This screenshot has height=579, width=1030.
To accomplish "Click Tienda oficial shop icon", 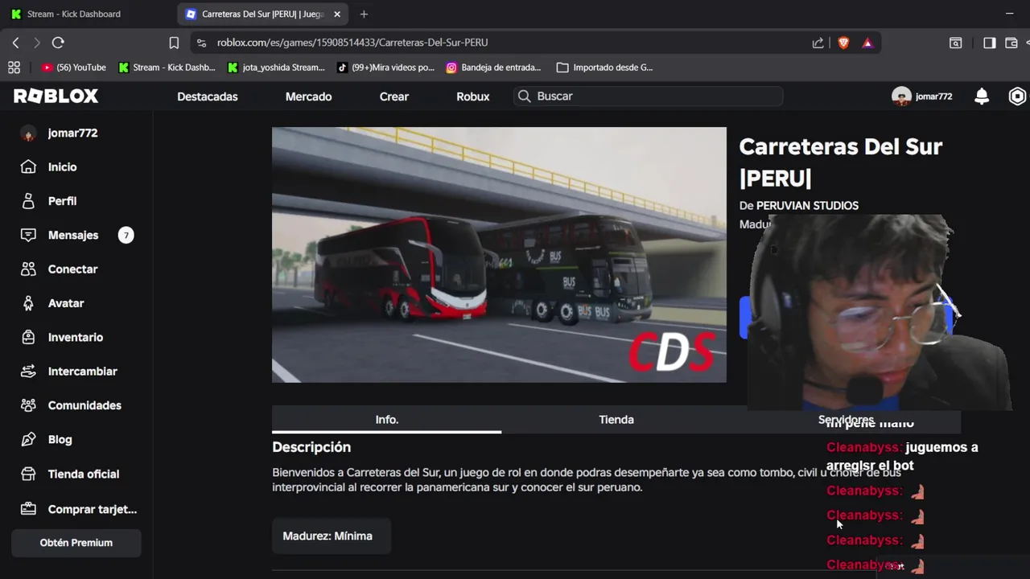I will click(28, 474).
